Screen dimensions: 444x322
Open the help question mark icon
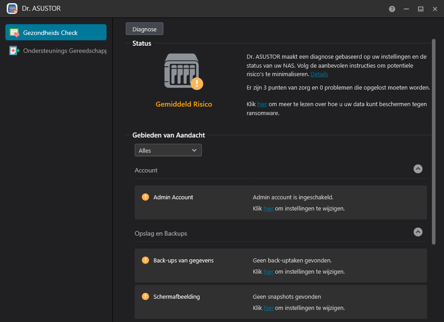392,9
